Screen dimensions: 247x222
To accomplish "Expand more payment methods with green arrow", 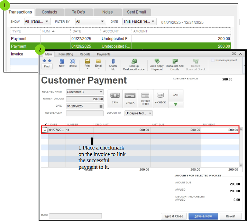I will (176, 104).
